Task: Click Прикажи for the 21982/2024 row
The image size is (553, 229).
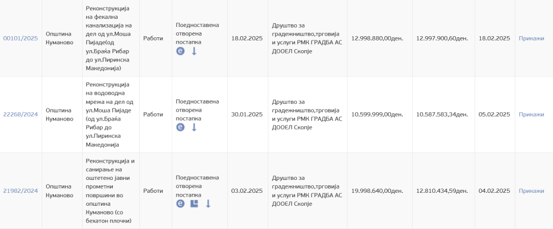Action: click(531, 191)
